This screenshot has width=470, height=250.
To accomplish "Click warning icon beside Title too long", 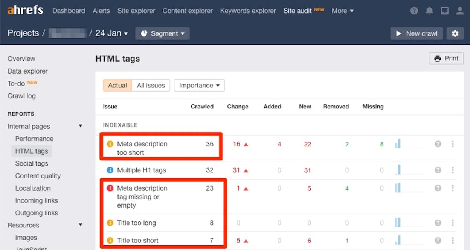I will tap(110, 223).
